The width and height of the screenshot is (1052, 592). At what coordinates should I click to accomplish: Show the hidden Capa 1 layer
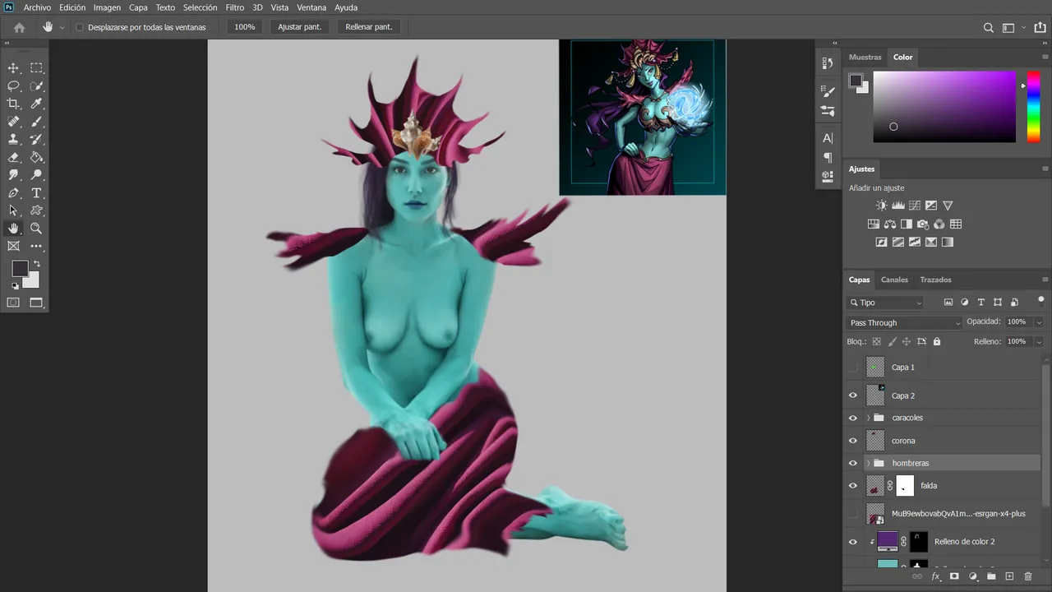[x=852, y=368]
